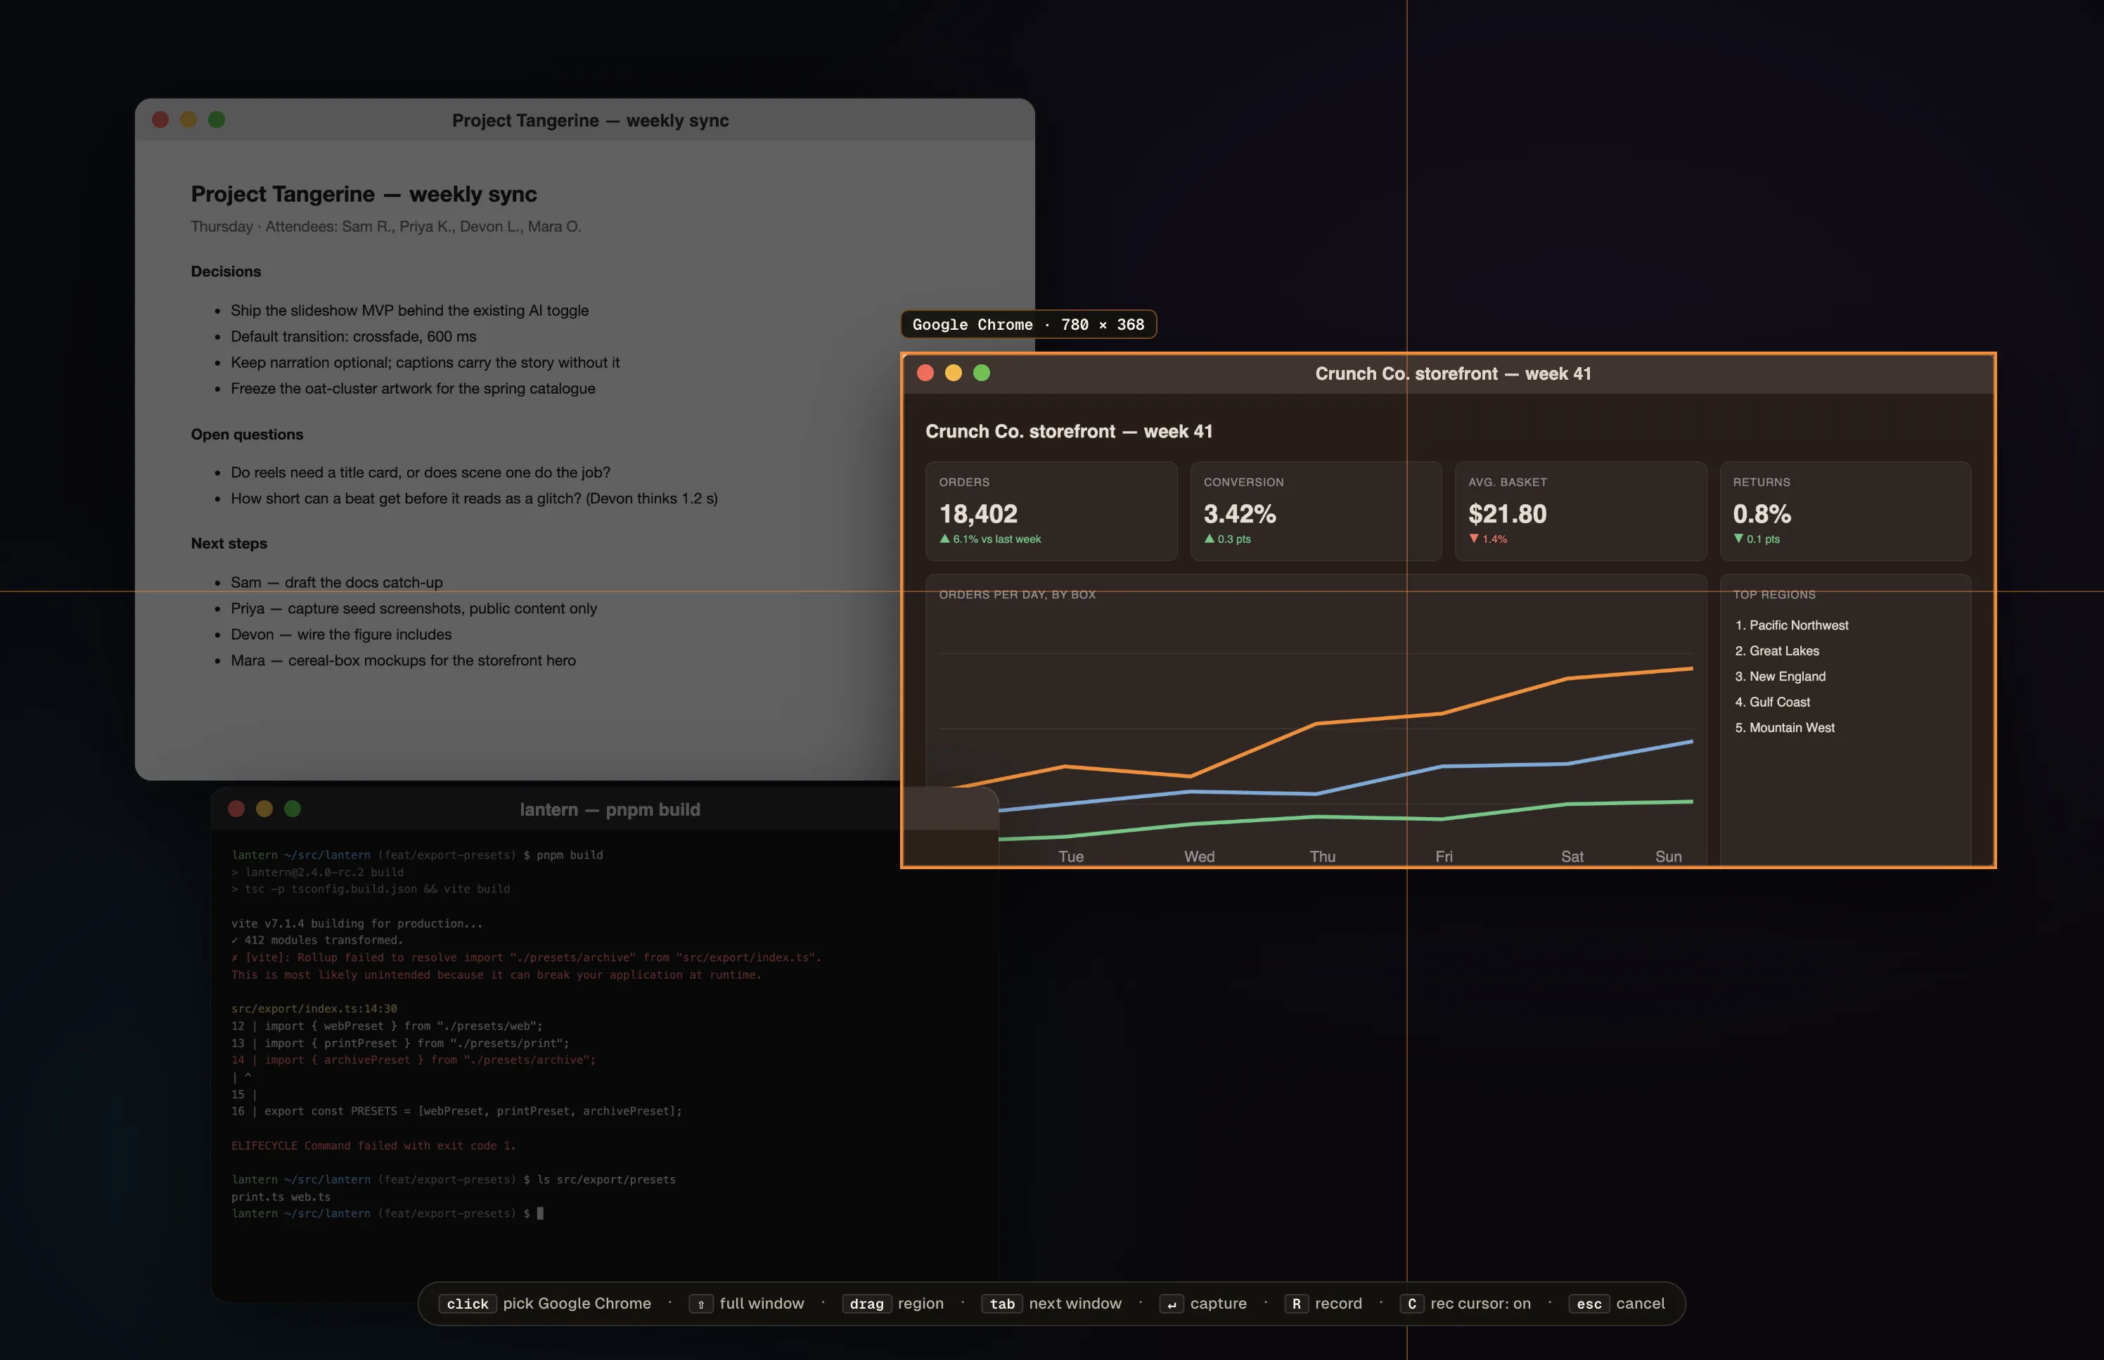Select Great Lakes in top regions
Screen dimensions: 2104x1360
click(x=1776, y=651)
